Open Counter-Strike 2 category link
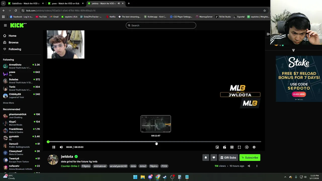Viewport: 322px width, 181px height. 70,166
